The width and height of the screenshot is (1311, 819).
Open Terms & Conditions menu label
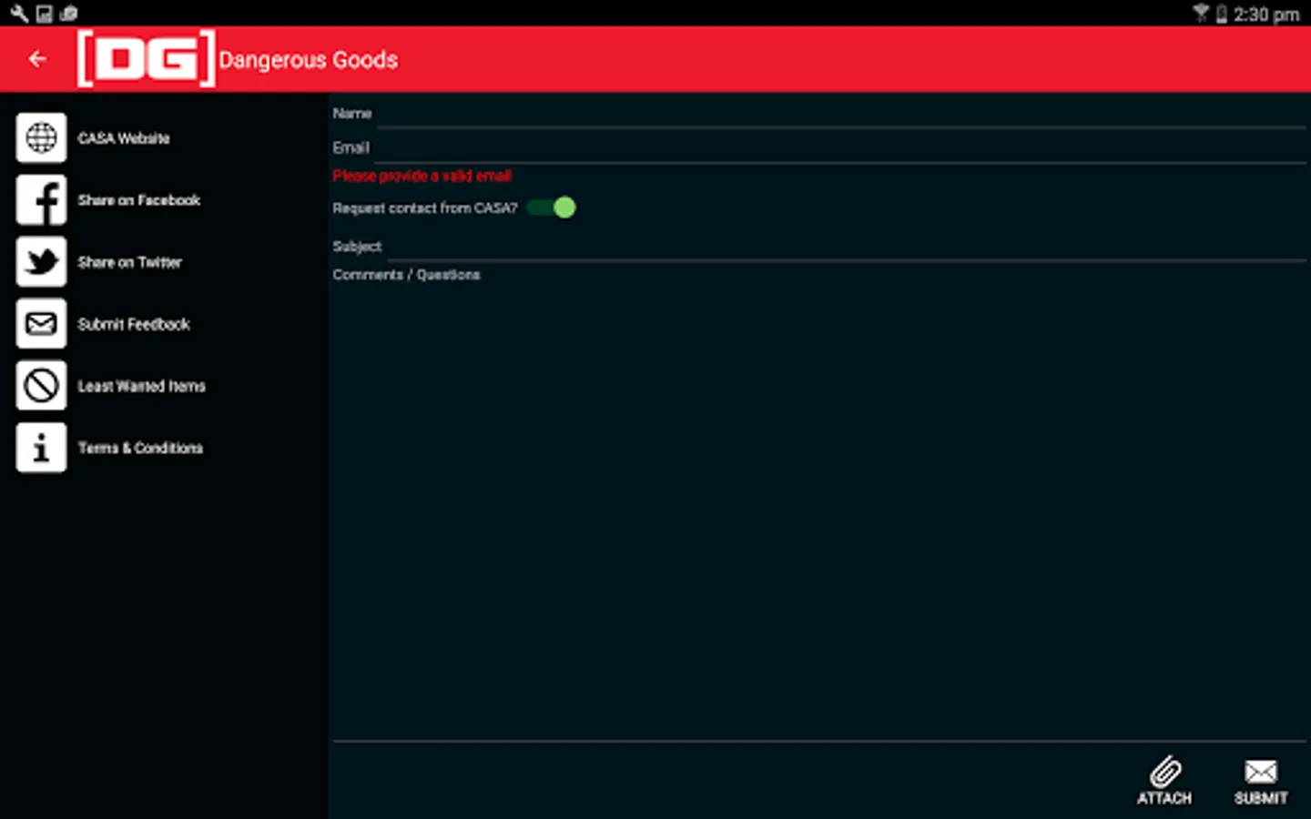click(x=140, y=448)
